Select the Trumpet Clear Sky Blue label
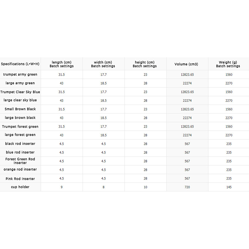The height and width of the screenshot is (249, 249). 20,92
